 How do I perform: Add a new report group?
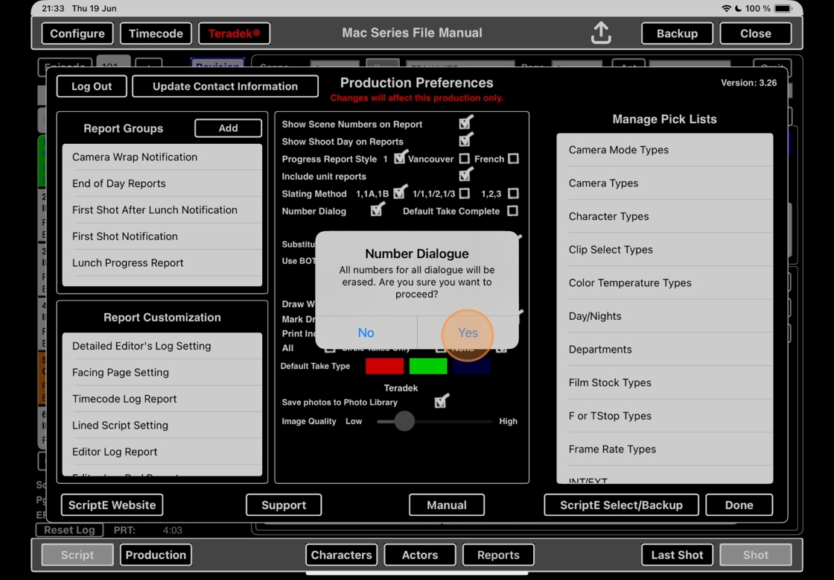[x=228, y=127]
